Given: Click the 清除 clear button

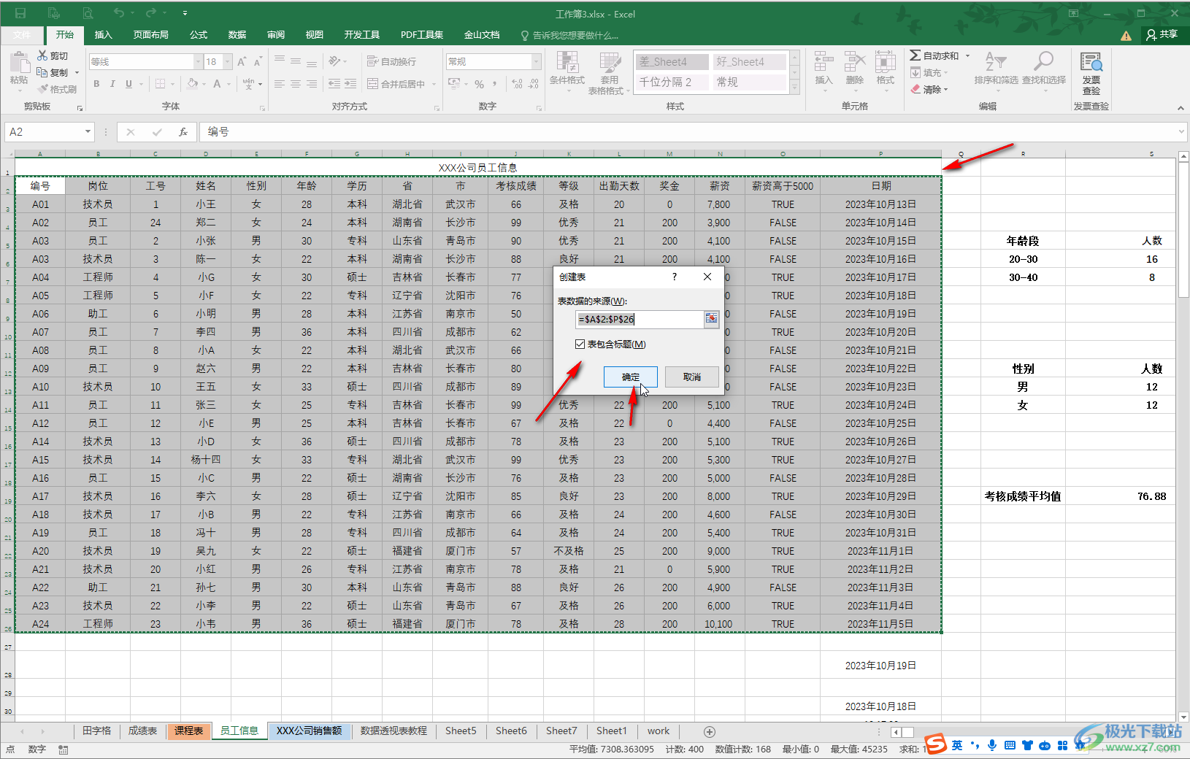Looking at the screenshot, I should point(929,90).
